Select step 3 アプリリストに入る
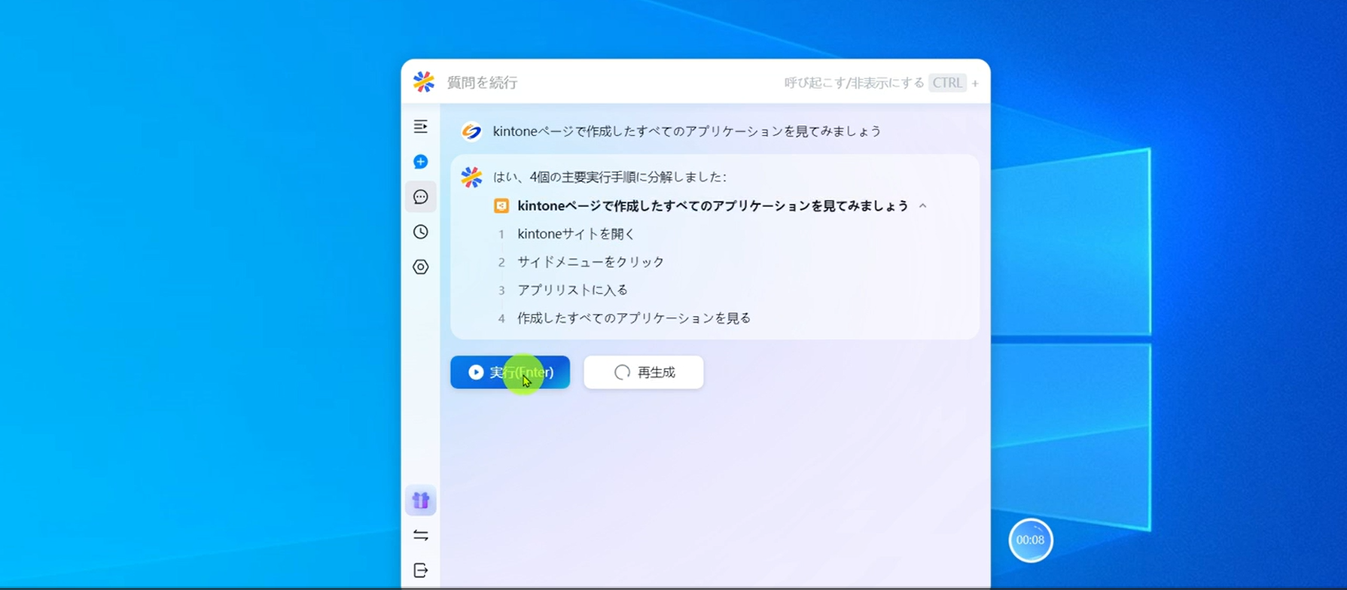 pos(572,290)
